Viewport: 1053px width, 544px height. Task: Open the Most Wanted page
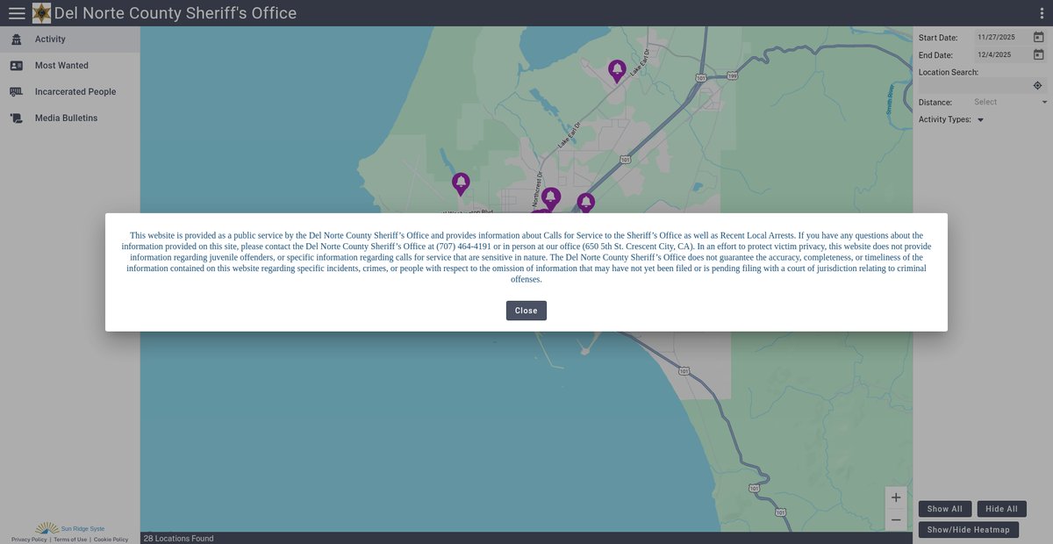pyautogui.click(x=70, y=66)
